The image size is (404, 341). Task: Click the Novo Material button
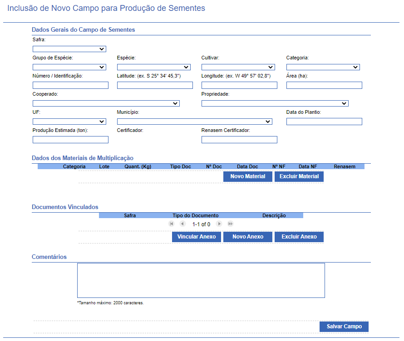tap(248, 176)
